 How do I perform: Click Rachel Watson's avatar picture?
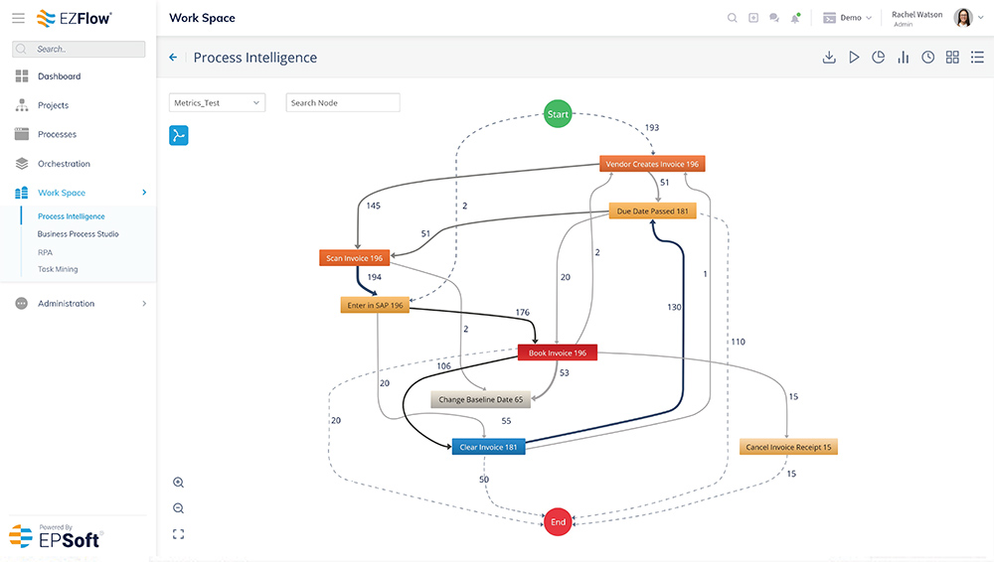tap(963, 18)
